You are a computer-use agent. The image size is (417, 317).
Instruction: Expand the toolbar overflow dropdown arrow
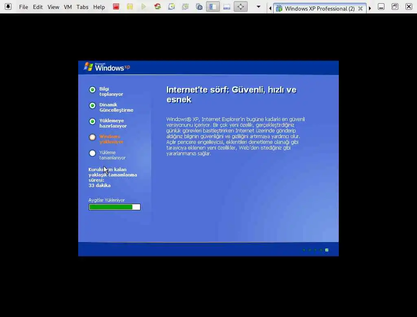tap(259, 7)
